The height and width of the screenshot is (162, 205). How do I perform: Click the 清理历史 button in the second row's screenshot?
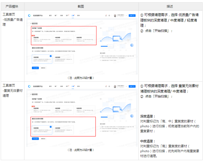(43, 139)
